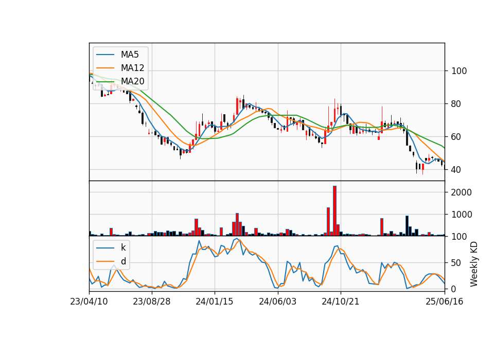Click the MA20 legend label

tap(132, 81)
